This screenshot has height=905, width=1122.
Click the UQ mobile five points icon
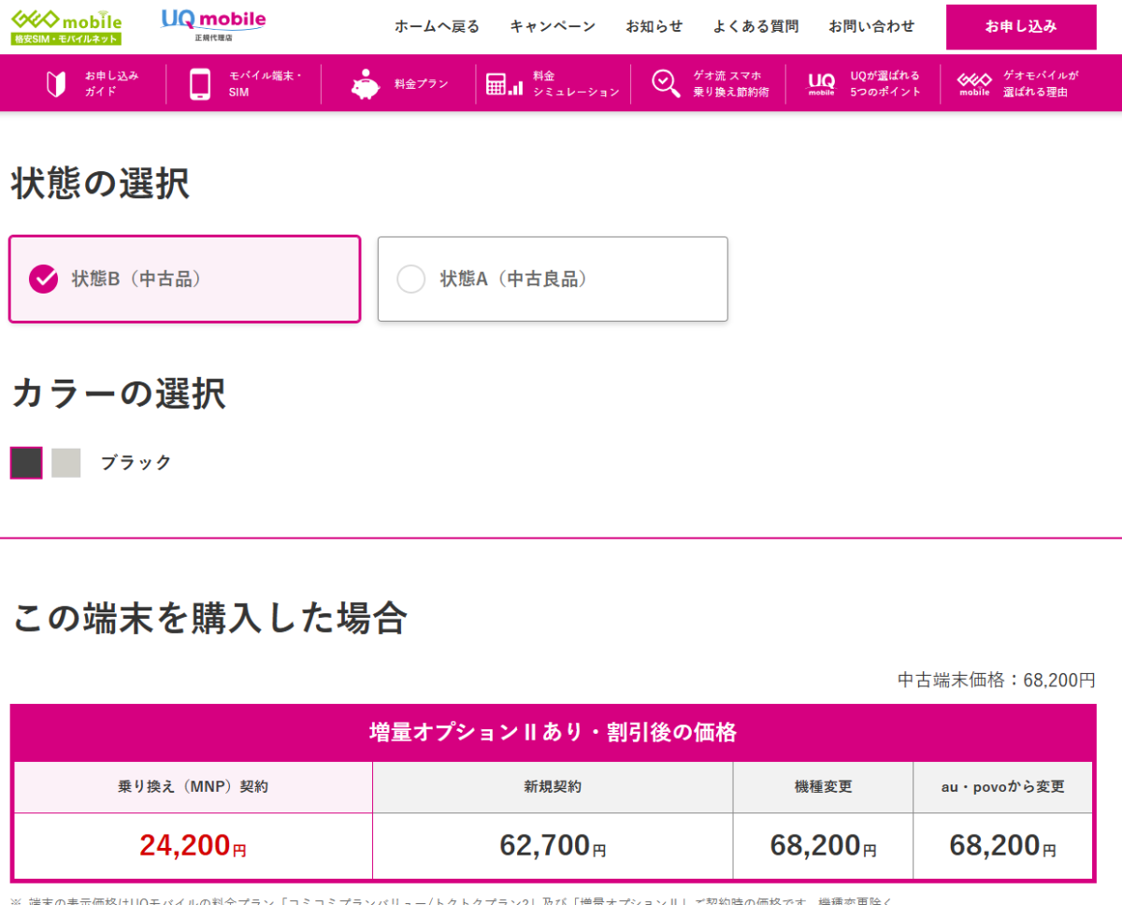821,84
